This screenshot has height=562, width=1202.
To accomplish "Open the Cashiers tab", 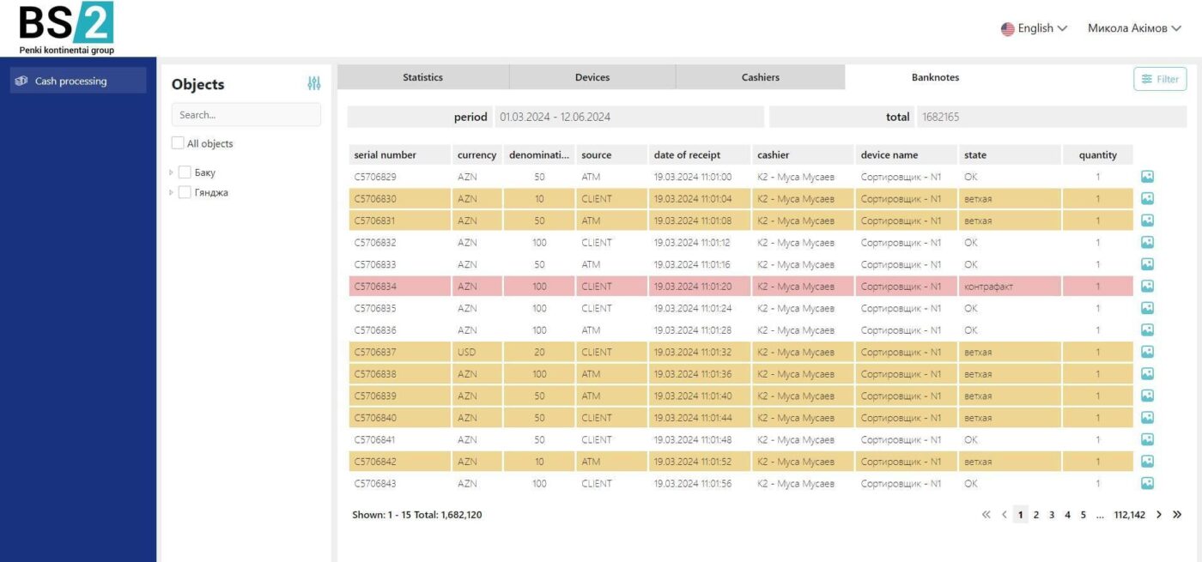I will pyautogui.click(x=760, y=77).
